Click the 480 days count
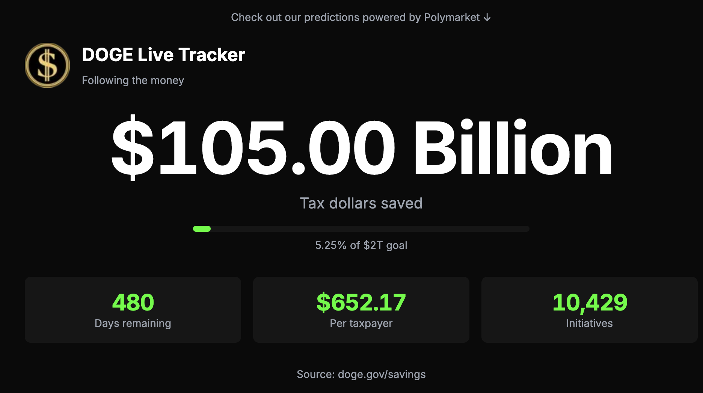 (x=133, y=302)
